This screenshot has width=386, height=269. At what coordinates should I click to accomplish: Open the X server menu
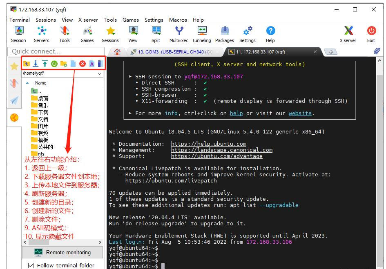point(88,20)
